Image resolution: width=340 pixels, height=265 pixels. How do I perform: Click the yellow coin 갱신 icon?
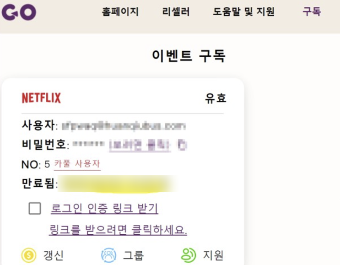tap(29, 255)
